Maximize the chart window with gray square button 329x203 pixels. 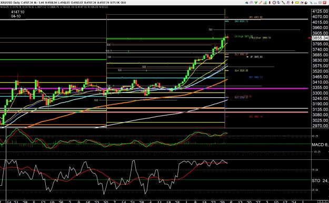click(320, 3)
